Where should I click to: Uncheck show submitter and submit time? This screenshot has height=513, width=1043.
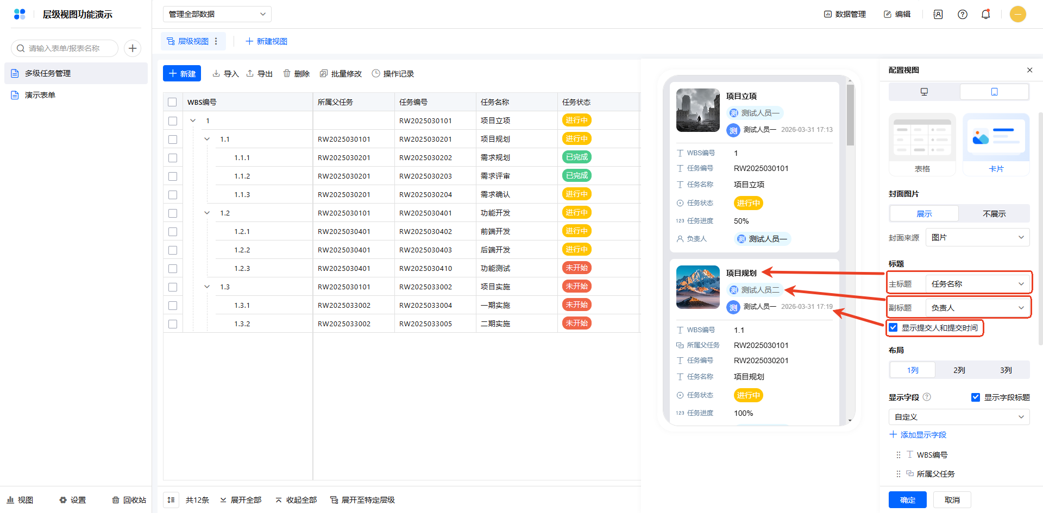(x=893, y=327)
